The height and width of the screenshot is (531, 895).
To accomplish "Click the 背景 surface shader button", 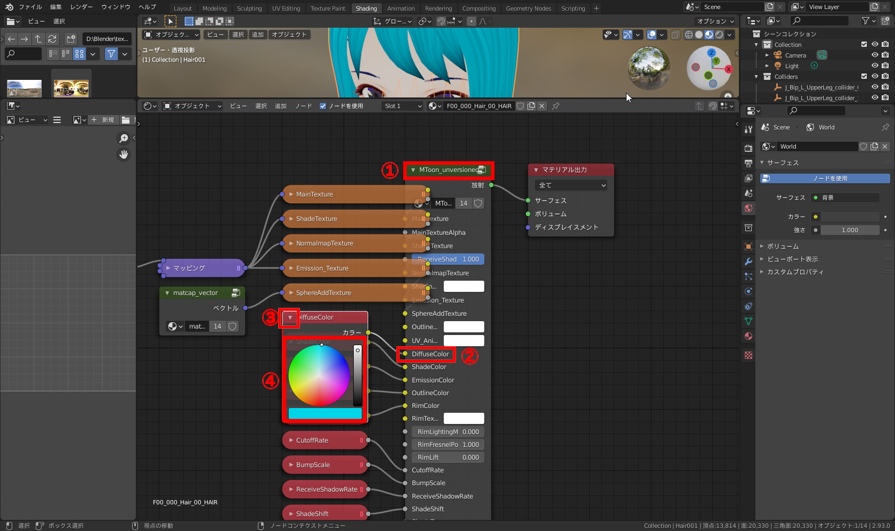I will [x=845, y=198].
